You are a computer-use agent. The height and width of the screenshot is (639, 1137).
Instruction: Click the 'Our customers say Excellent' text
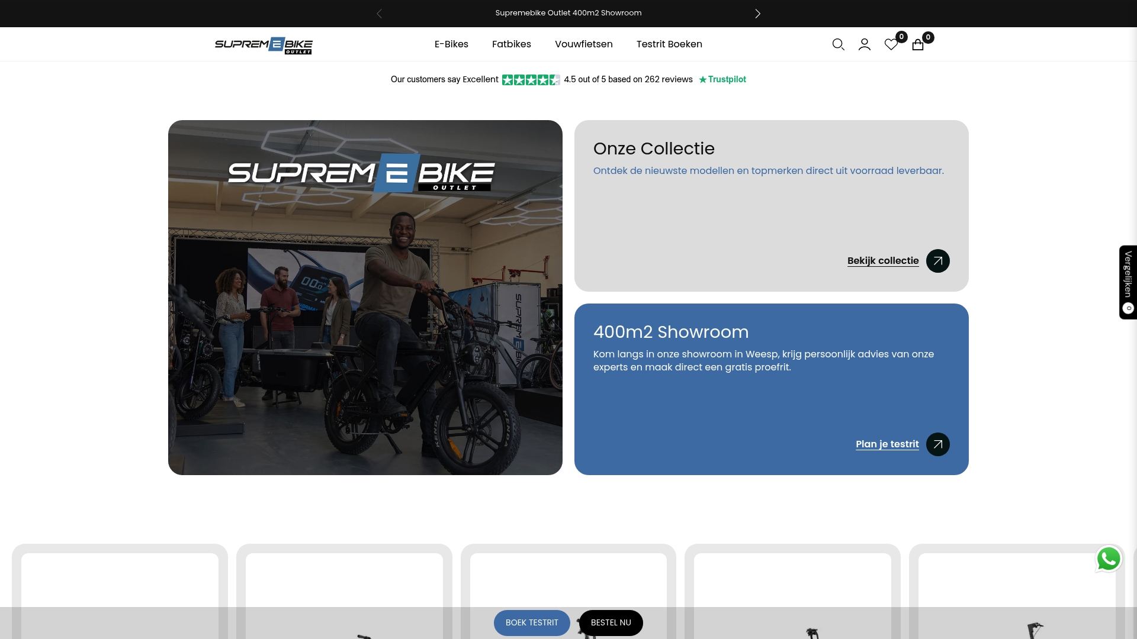click(444, 79)
